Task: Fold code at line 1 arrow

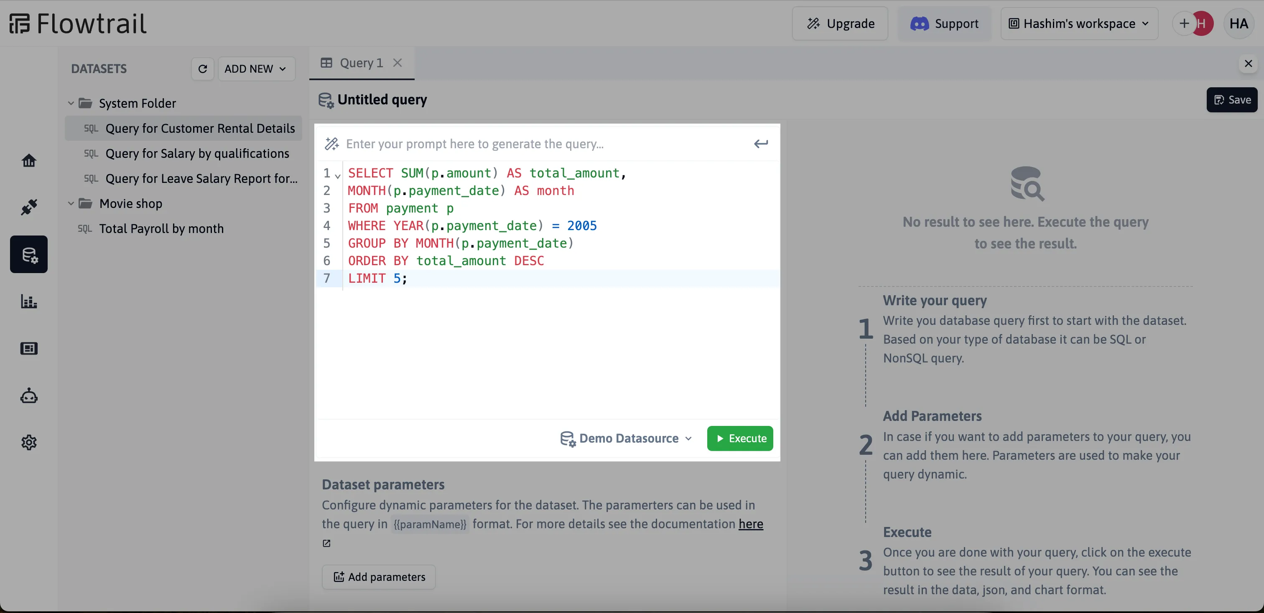Action: tap(338, 175)
